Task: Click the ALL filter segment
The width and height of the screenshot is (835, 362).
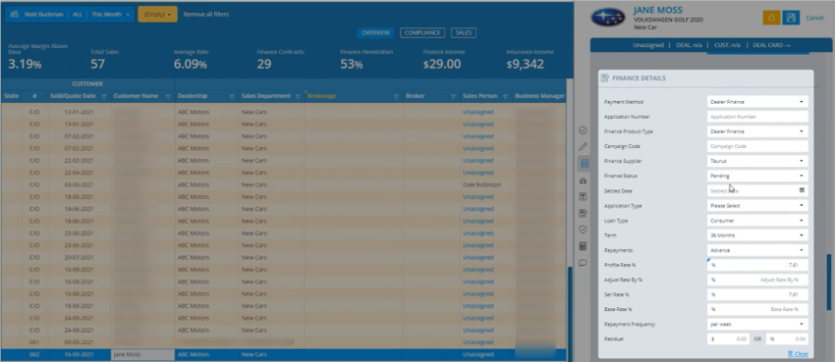Action: click(x=78, y=15)
